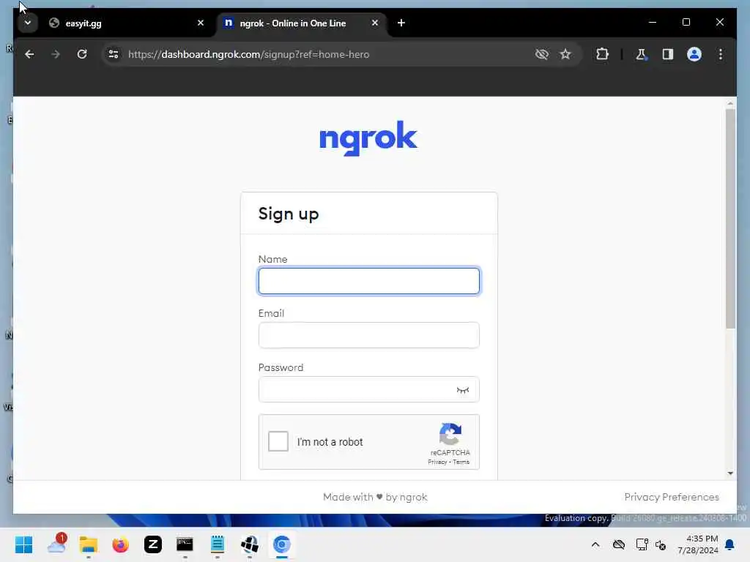Viewport: 750px width, 562px height.
Task: Open the weather widget on taskbar
Action: click(57, 544)
